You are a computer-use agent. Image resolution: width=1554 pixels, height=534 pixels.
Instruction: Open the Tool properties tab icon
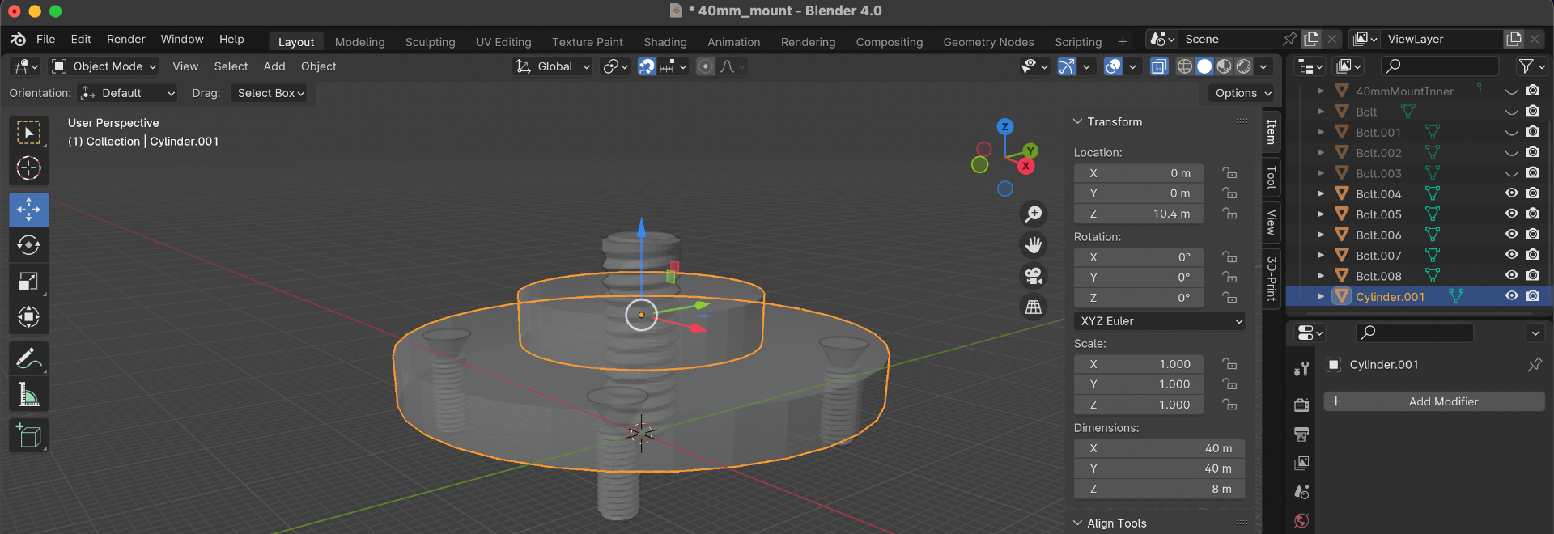pos(1301,369)
